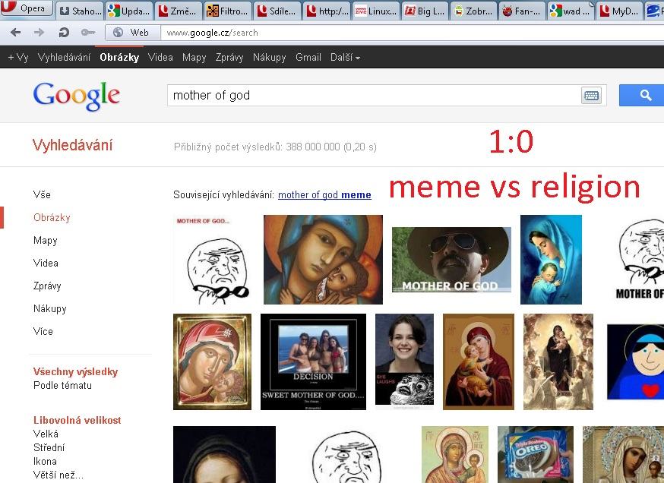Open Mapy in the black Google bar

[x=194, y=57]
